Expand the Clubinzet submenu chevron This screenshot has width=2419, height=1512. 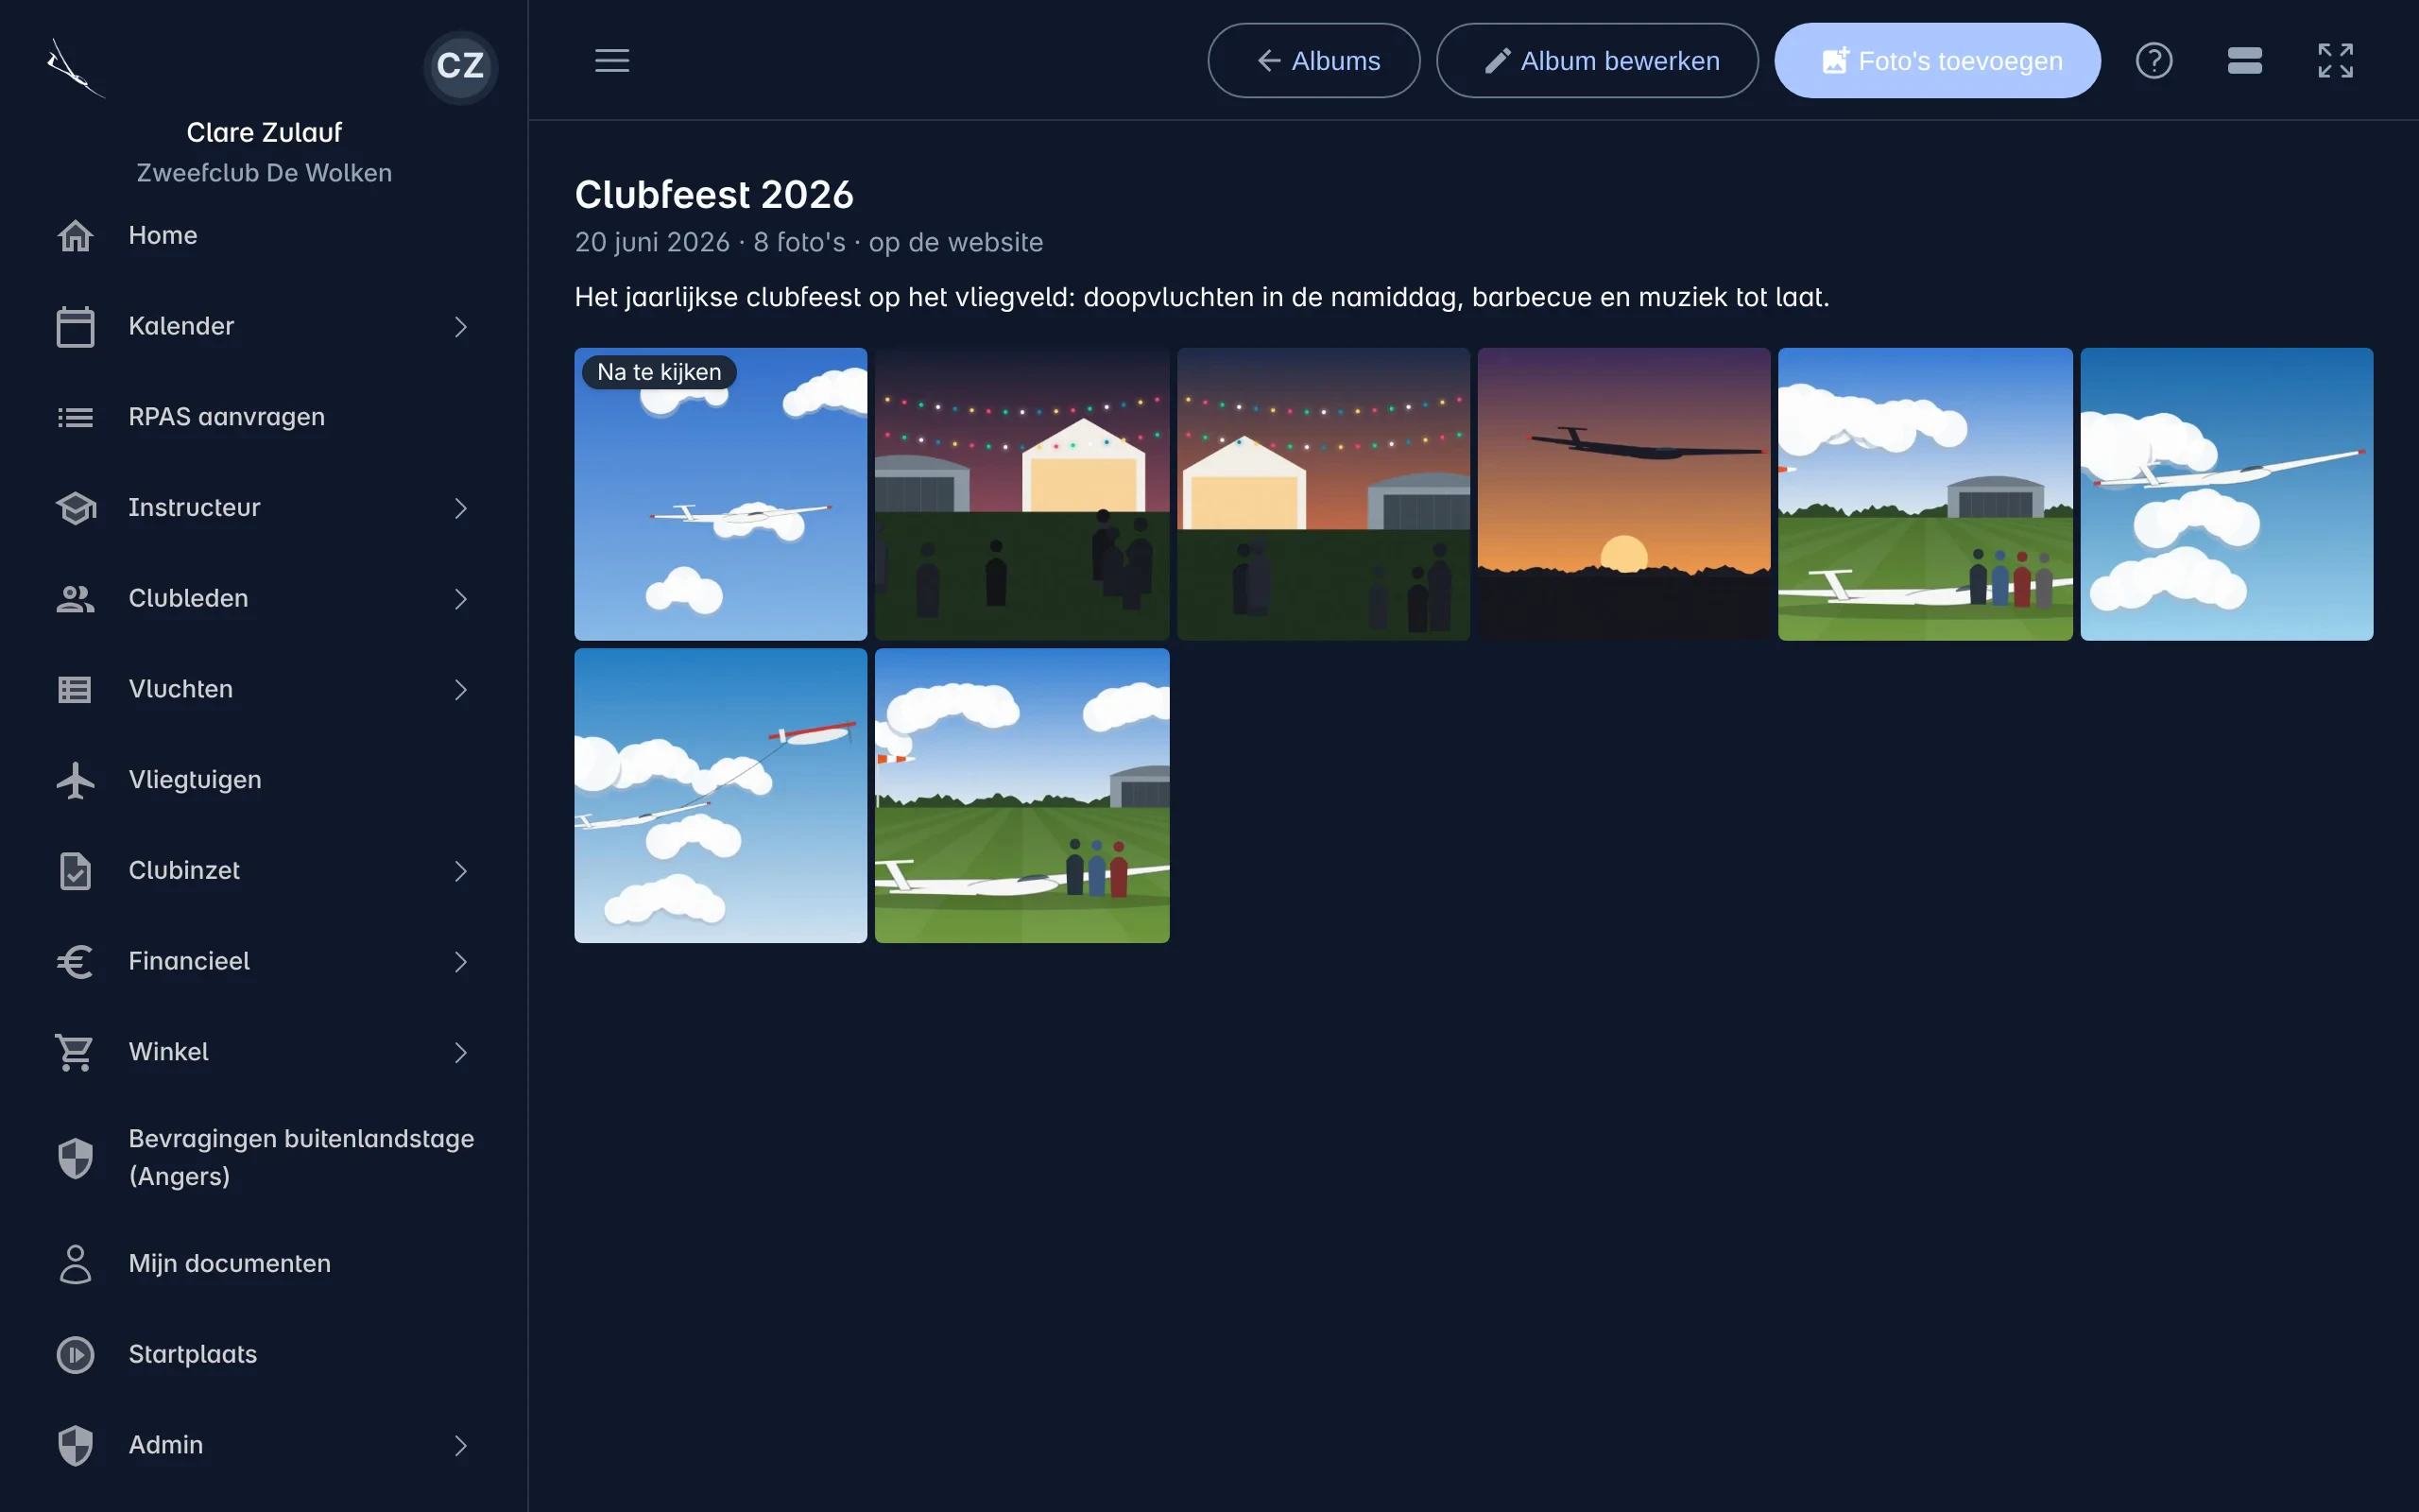460,871
